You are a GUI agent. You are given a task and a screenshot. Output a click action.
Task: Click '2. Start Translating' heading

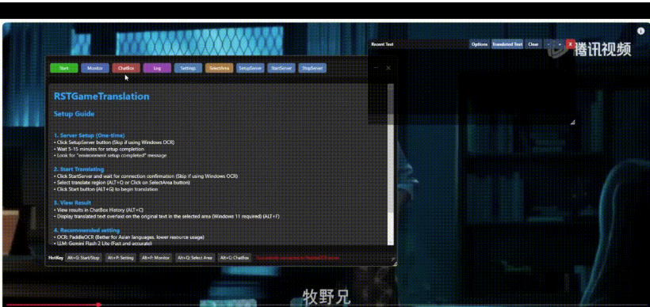coord(78,169)
